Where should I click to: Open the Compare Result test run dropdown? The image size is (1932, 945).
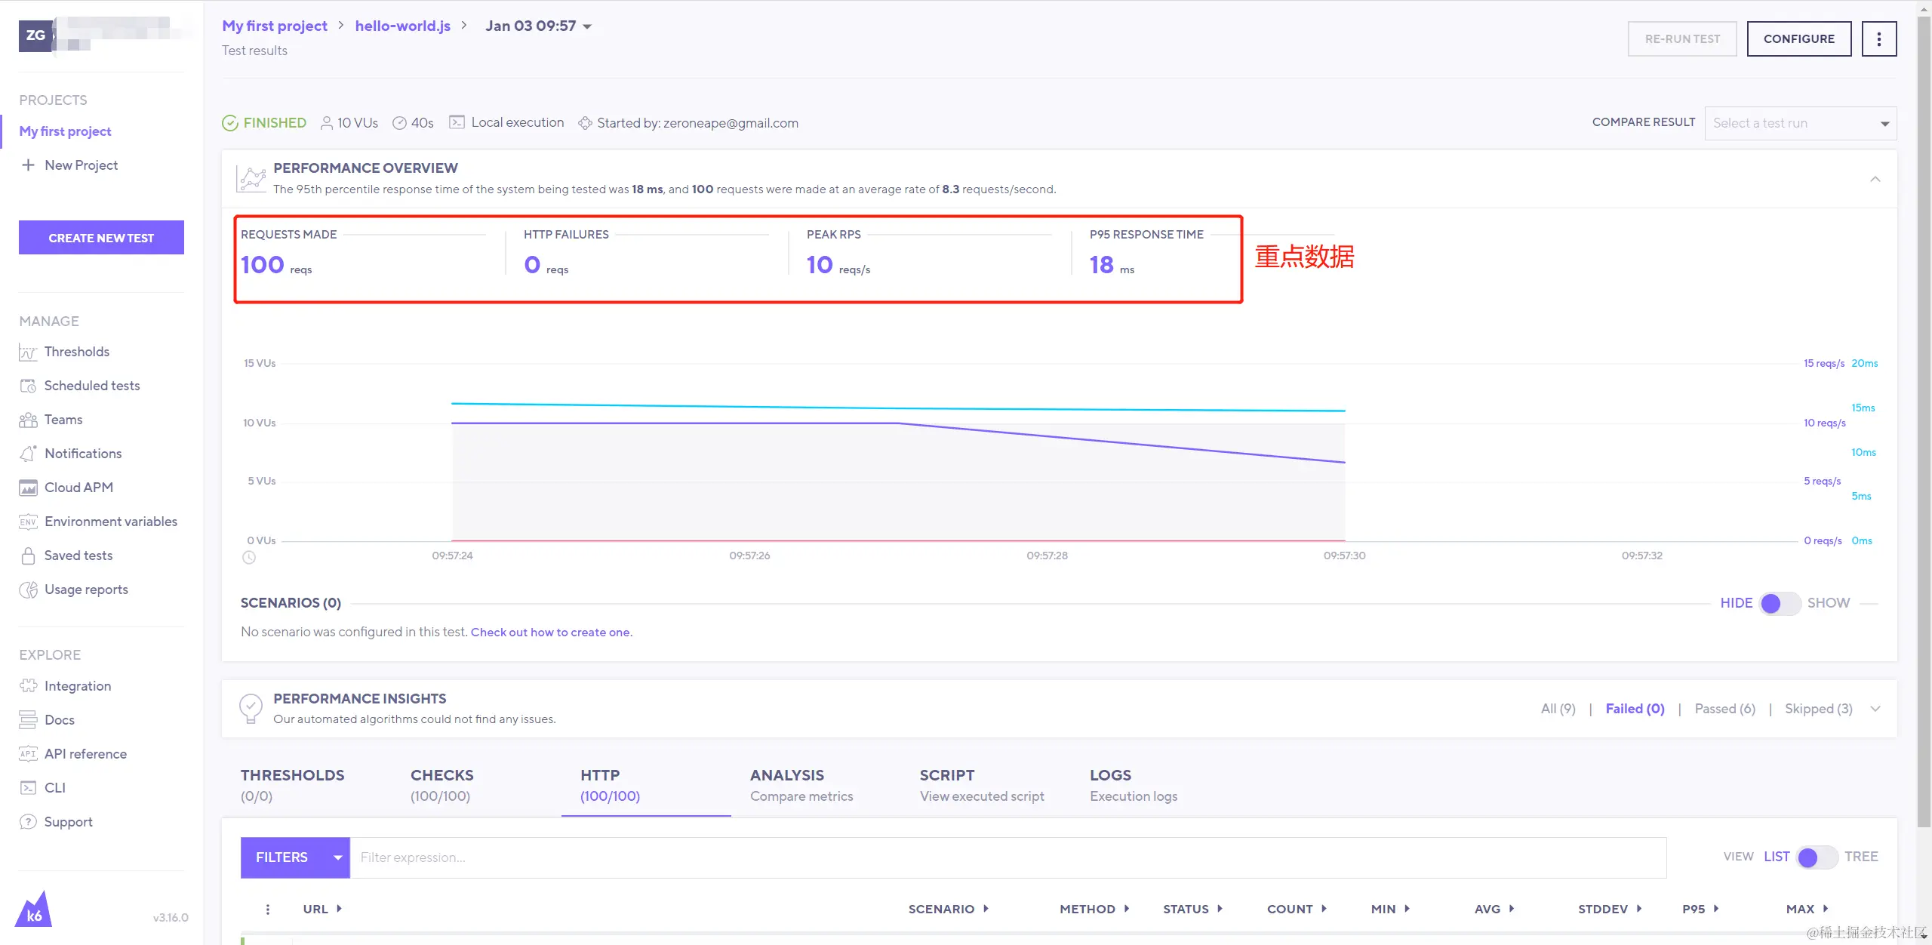coord(1800,124)
